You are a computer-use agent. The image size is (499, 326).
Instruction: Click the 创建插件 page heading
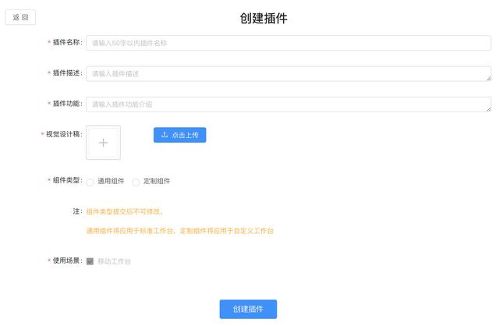264,18
